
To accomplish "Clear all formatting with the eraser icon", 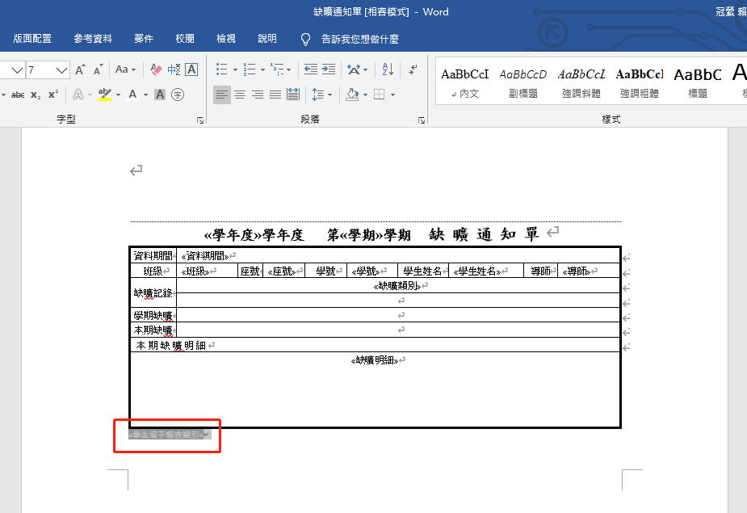I will coord(156,69).
